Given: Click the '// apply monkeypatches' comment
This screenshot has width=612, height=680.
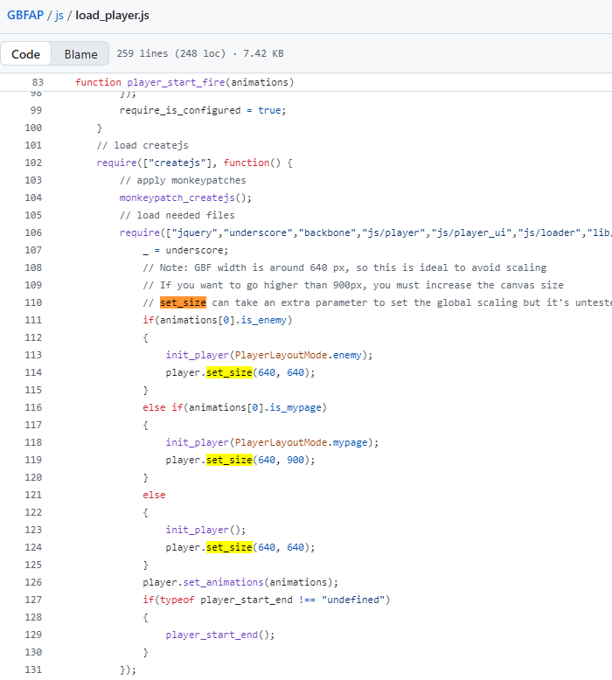Looking at the screenshot, I should [x=183, y=180].
